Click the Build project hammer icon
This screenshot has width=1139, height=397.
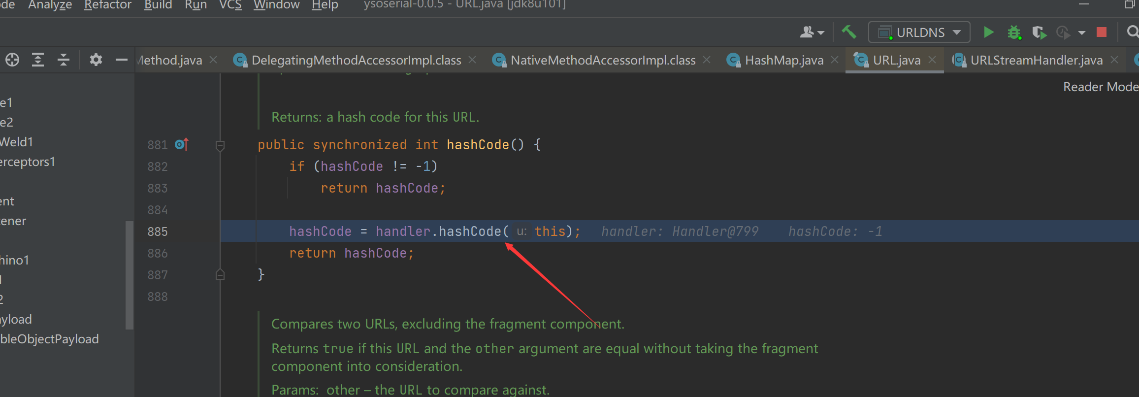click(x=849, y=33)
